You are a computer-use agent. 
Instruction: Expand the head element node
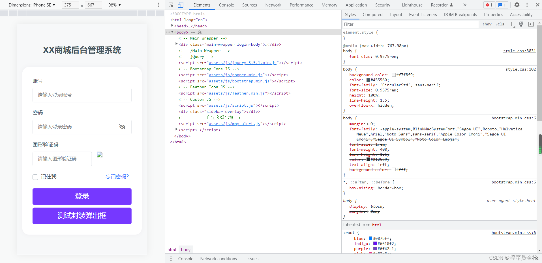[x=172, y=26]
